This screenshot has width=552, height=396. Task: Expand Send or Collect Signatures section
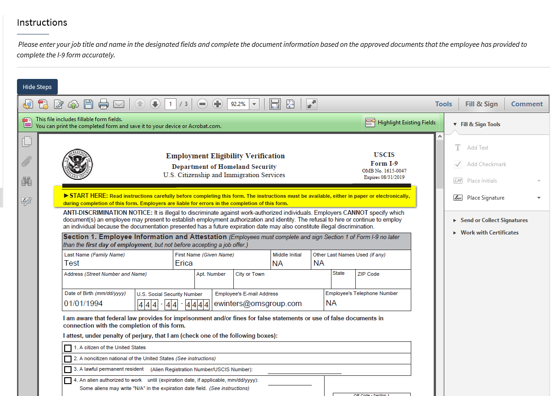[x=455, y=220]
